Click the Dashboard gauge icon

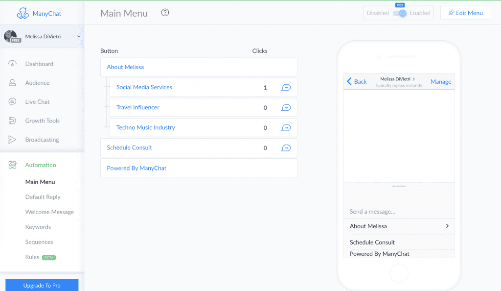click(13, 64)
